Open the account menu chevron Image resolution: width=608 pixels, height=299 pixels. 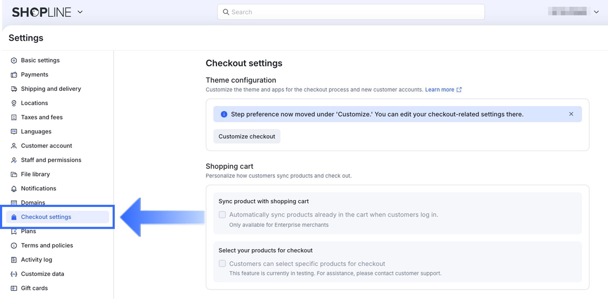click(x=596, y=12)
